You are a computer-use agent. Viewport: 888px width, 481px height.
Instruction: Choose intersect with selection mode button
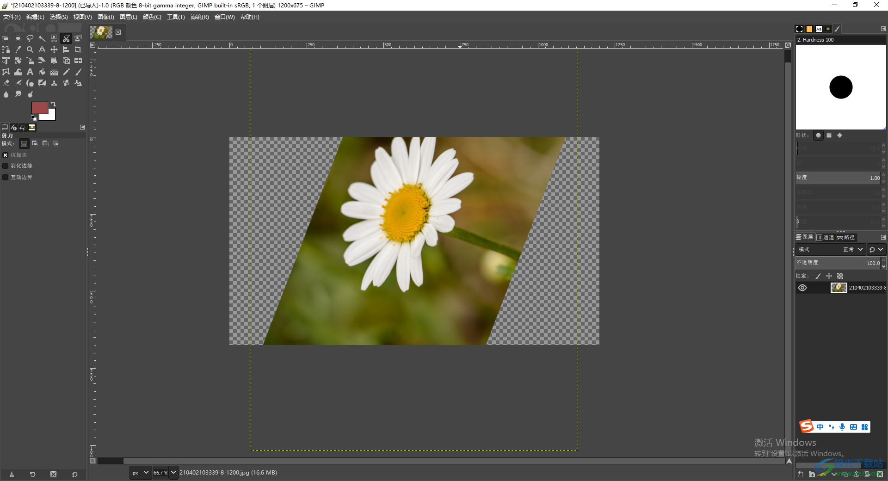tap(56, 144)
